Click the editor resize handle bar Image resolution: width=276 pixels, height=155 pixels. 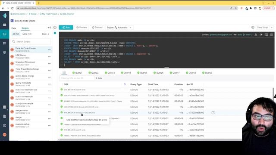point(167,67)
